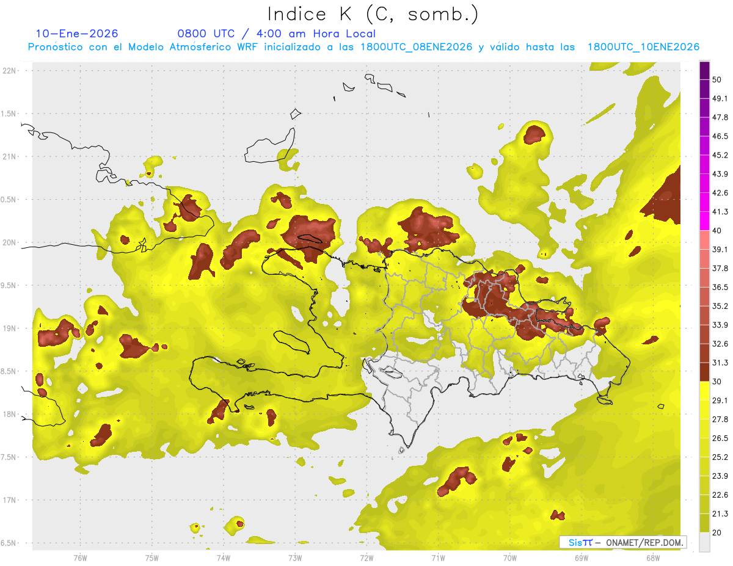The image size is (733, 566).
Task: Click the light gray swatch below legend value 20
Action: click(705, 542)
